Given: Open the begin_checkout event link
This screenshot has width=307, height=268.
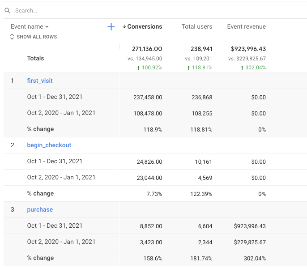Looking at the screenshot, I should [x=49, y=145].
